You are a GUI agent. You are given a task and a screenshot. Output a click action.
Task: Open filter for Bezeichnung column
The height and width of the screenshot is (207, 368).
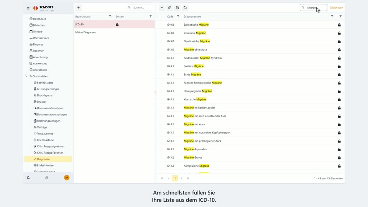coord(110,16)
